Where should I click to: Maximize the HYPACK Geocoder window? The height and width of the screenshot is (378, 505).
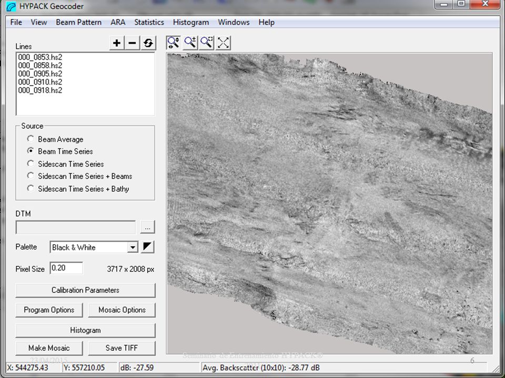click(x=461, y=5)
